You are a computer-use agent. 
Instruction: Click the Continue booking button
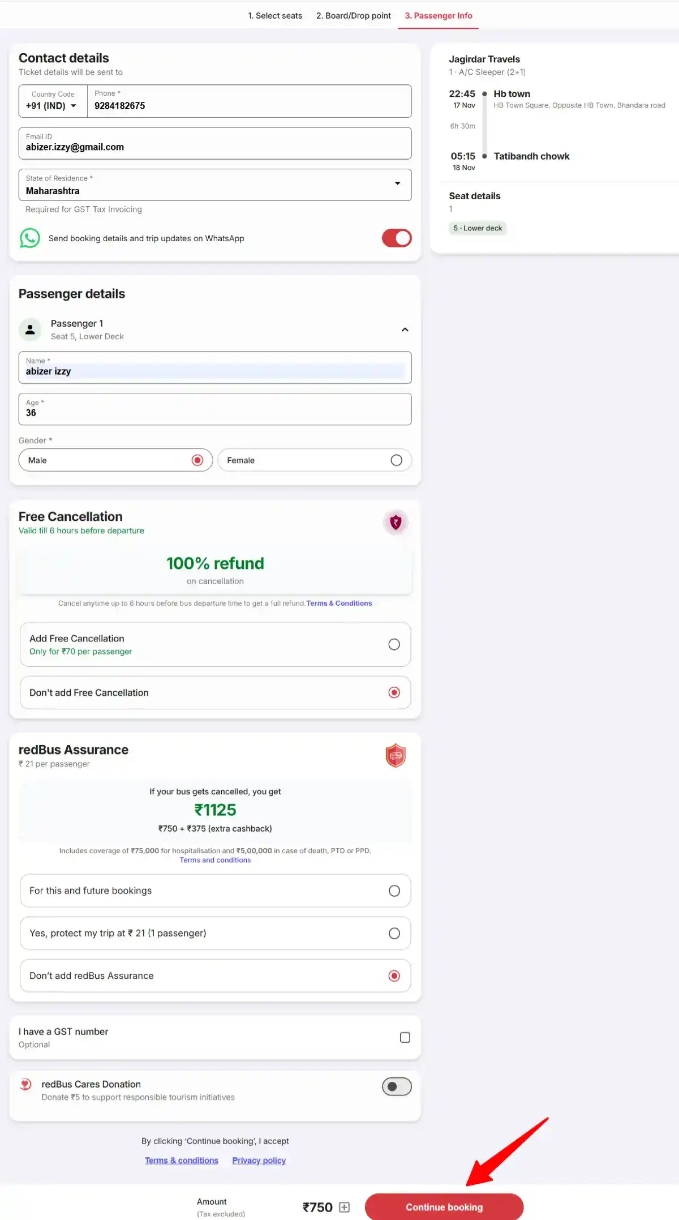point(444,1207)
